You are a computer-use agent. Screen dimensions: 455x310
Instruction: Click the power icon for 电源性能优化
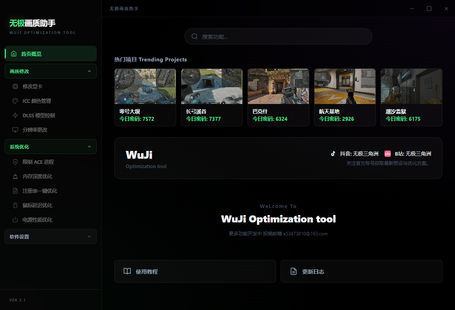point(15,220)
